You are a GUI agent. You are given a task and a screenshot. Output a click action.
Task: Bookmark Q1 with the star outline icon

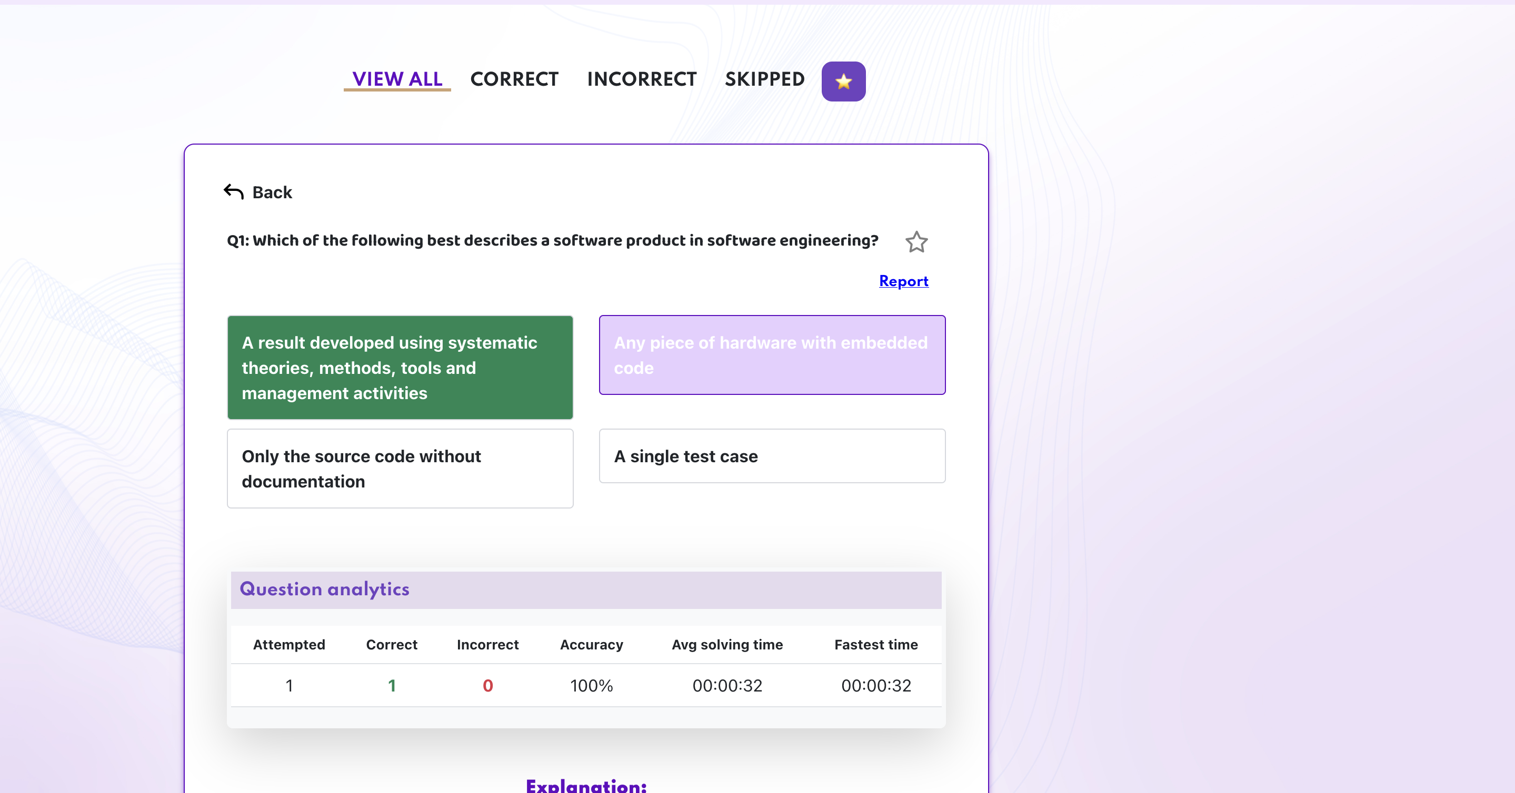(916, 241)
